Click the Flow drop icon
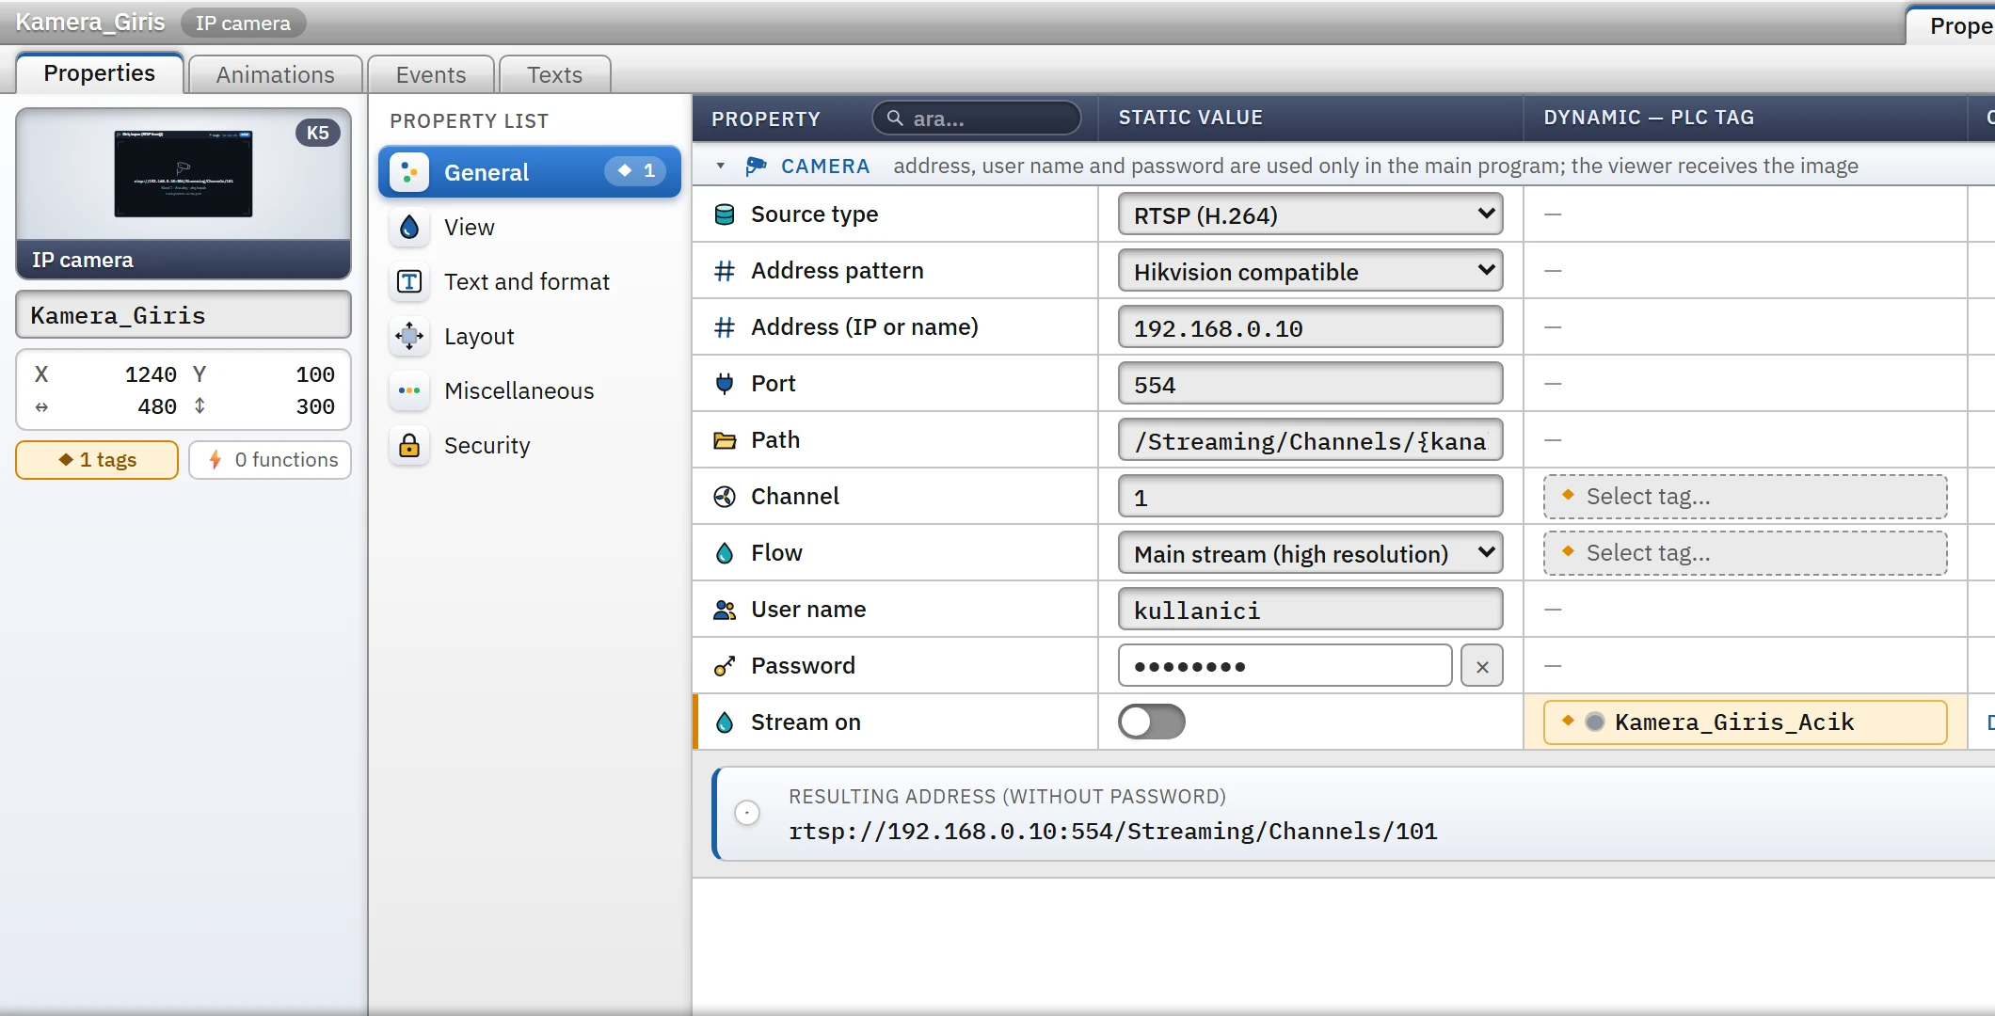 click(x=725, y=553)
